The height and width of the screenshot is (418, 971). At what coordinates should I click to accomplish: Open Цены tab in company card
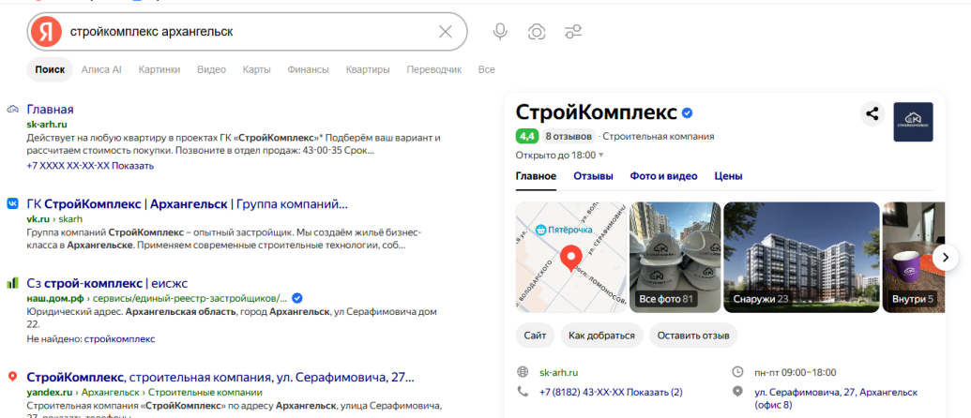pos(728,176)
